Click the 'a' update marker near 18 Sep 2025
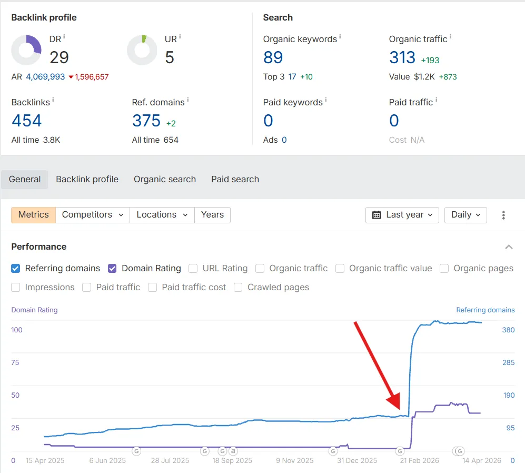The width and height of the screenshot is (525, 473). pyautogui.click(x=232, y=451)
